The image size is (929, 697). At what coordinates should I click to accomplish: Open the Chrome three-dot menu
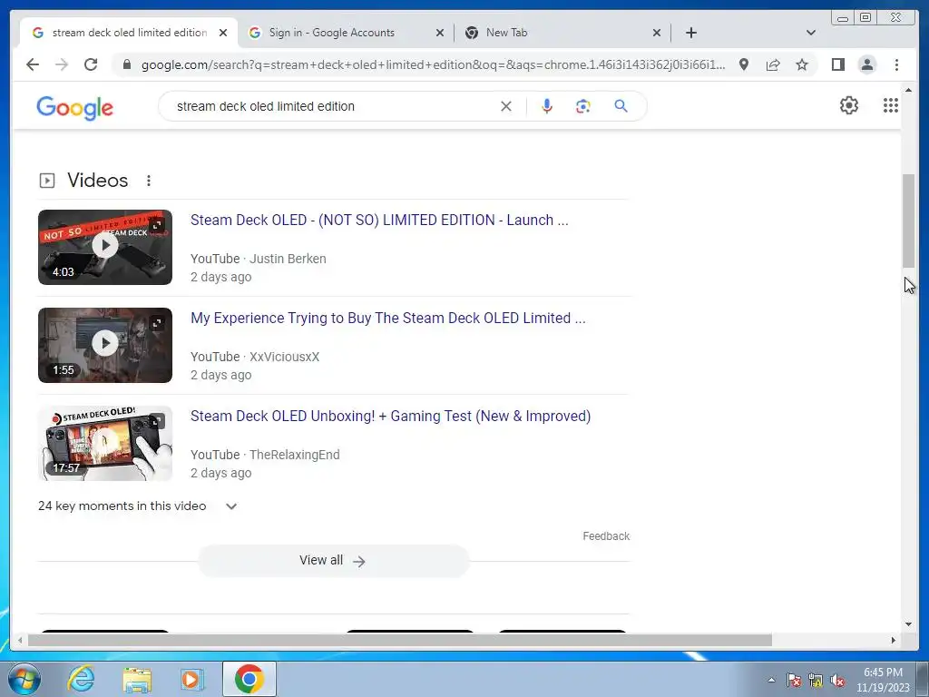pyautogui.click(x=896, y=64)
